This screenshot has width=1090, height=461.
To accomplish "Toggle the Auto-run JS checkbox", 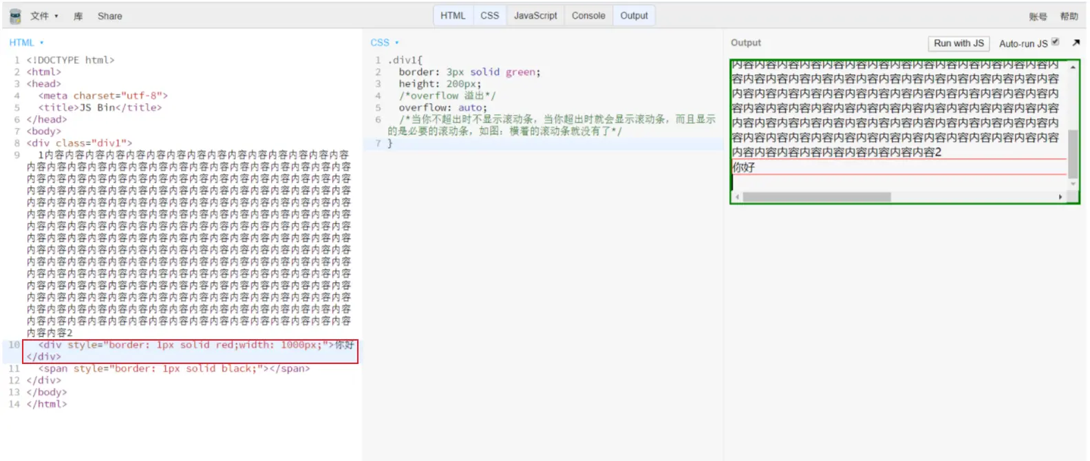I will [x=1055, y=42].
